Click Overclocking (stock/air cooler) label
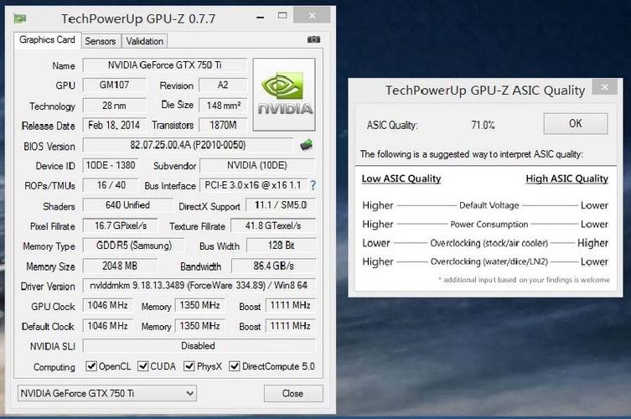Screen dimensions: 631x419 [x=489, y=243]
